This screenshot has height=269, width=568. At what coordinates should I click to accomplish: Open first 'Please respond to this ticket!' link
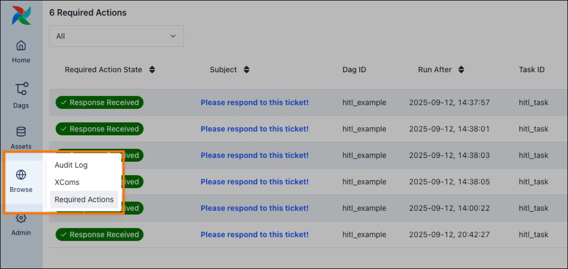coord(254,102)
